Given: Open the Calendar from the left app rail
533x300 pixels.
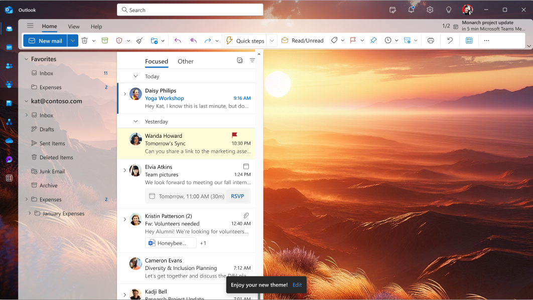Looking at the screenshot, I should click(x=9, y=47).
